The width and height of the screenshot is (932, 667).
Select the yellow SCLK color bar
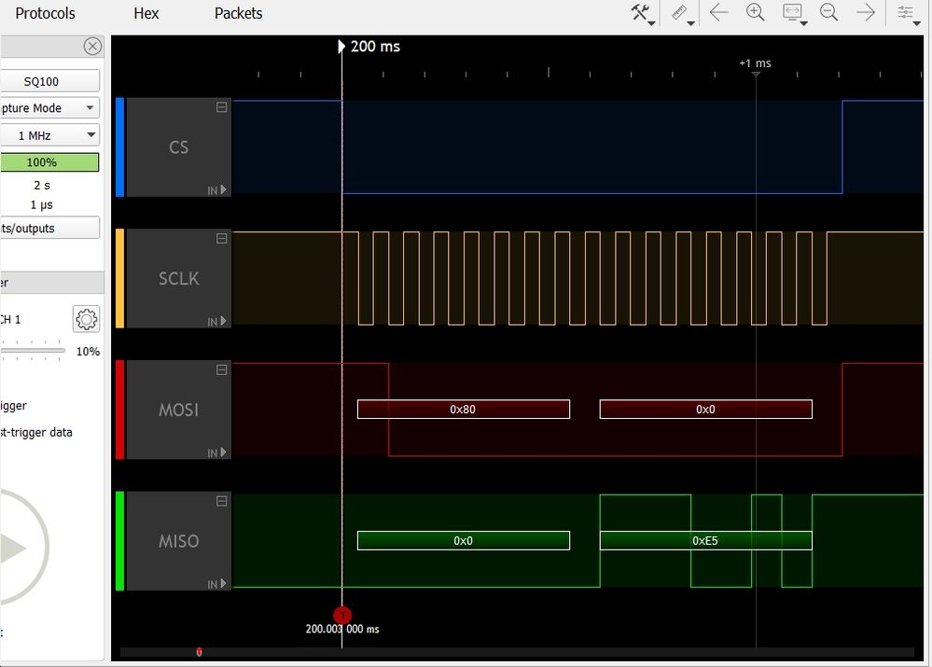[x=119, y=278]
